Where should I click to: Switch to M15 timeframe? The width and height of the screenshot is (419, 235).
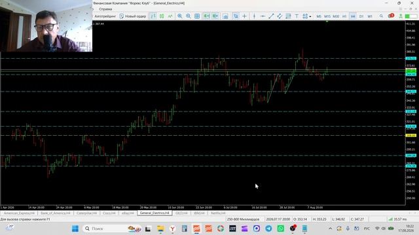(327, 16)
